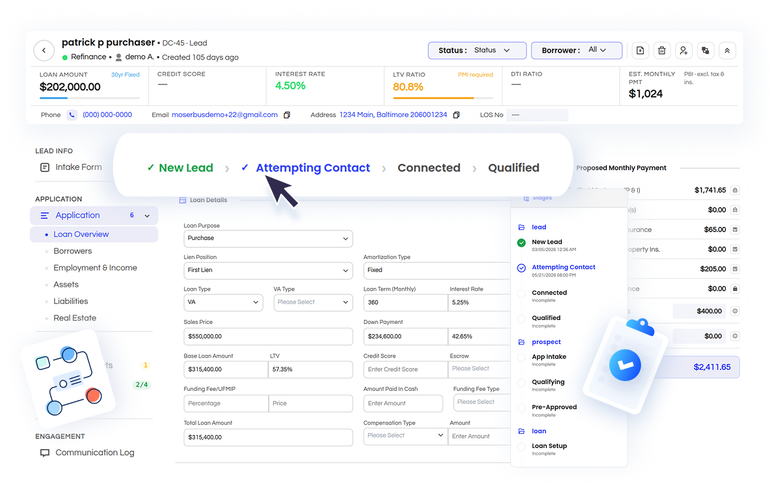Open the Intake Form icon in sidebar
This screenshot has width=777, height=489.
[x=45, y=168]
